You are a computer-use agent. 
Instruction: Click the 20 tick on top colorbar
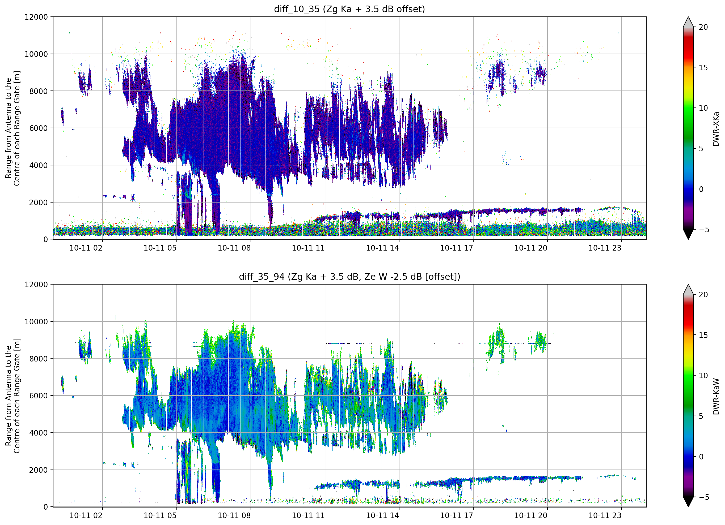(703, 27)
